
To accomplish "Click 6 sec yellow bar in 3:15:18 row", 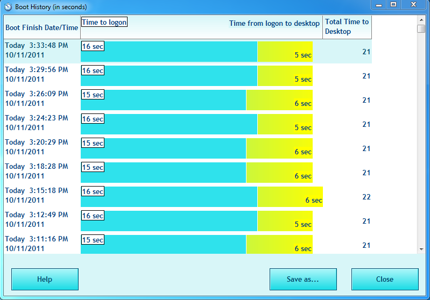I will click(x=290, y=197).
